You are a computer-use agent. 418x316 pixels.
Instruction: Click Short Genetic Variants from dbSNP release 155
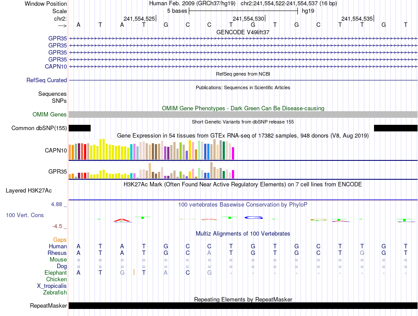click(x=243, y=122)
